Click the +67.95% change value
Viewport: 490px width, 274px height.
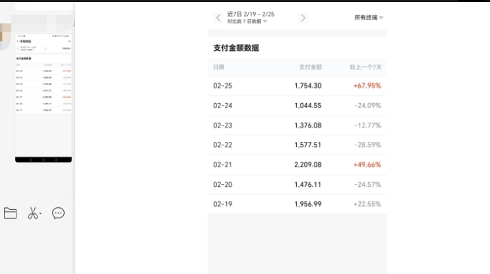pos(367,86)
